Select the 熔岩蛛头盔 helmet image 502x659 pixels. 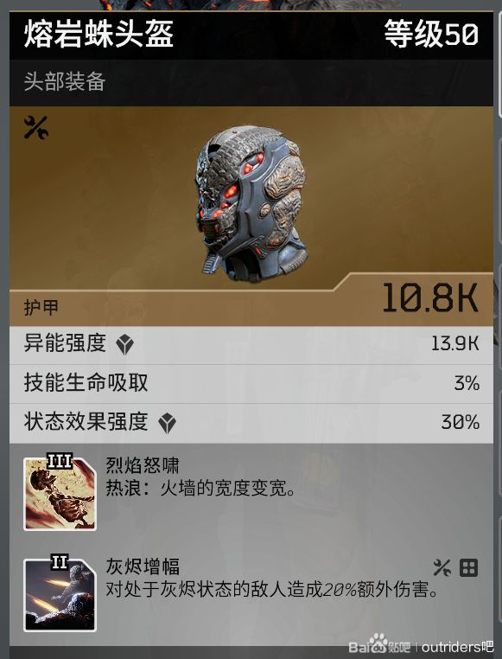(251, 202)
